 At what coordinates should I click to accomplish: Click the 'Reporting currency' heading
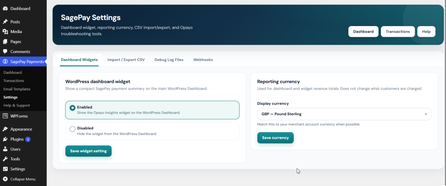pos(278,82)
